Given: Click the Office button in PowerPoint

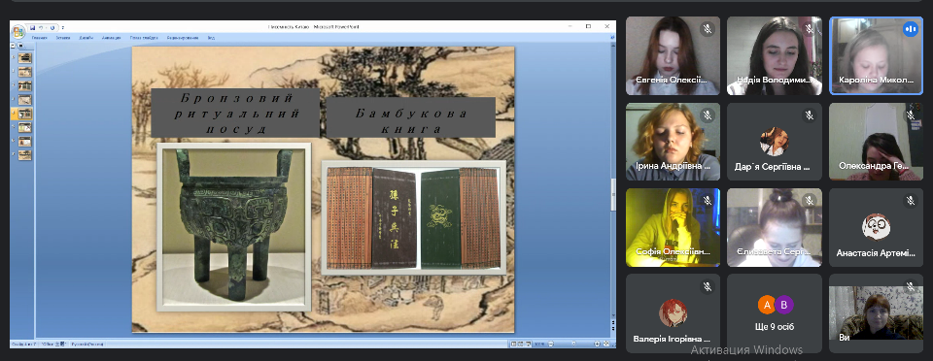Looking at the screenshot, I should [18, 32].
